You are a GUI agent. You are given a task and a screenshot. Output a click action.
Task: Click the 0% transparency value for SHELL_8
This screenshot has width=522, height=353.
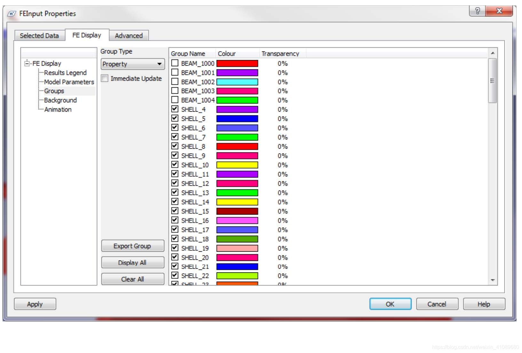(x=283, y=146)
